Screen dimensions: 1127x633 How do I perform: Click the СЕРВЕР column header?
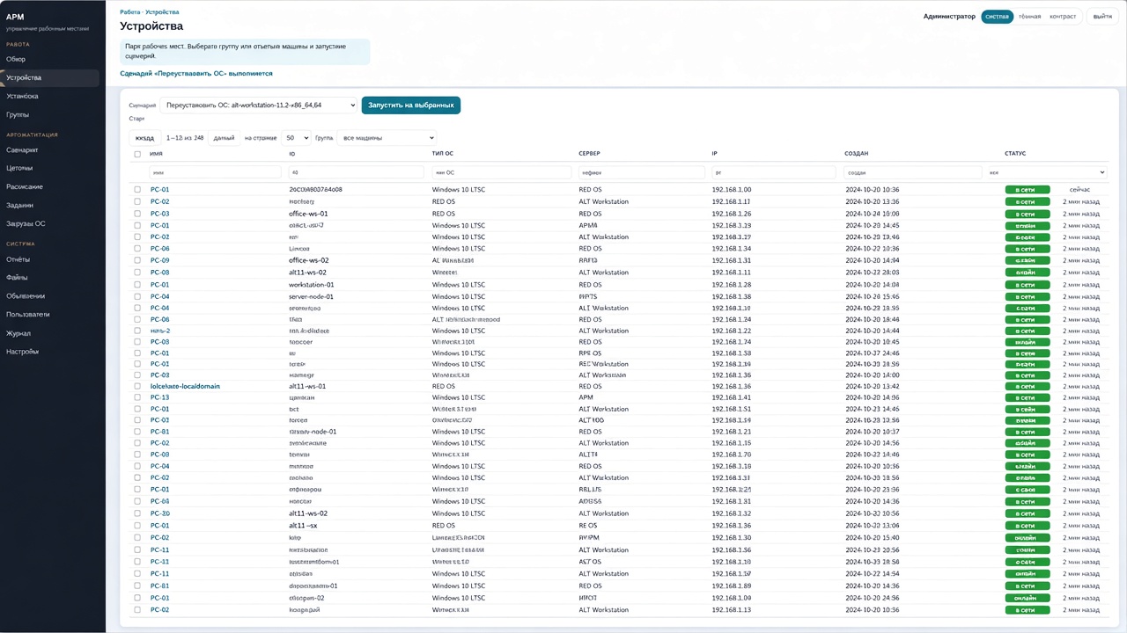click(589, 154)
